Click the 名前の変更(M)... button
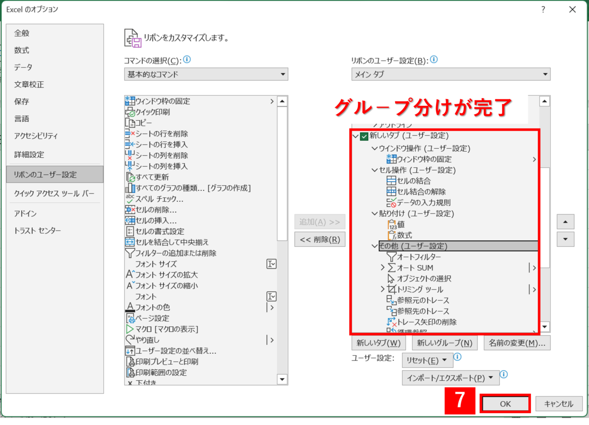The width and height of the screenshot is (589, 425). pyautogui.click(x=517, y=343)
